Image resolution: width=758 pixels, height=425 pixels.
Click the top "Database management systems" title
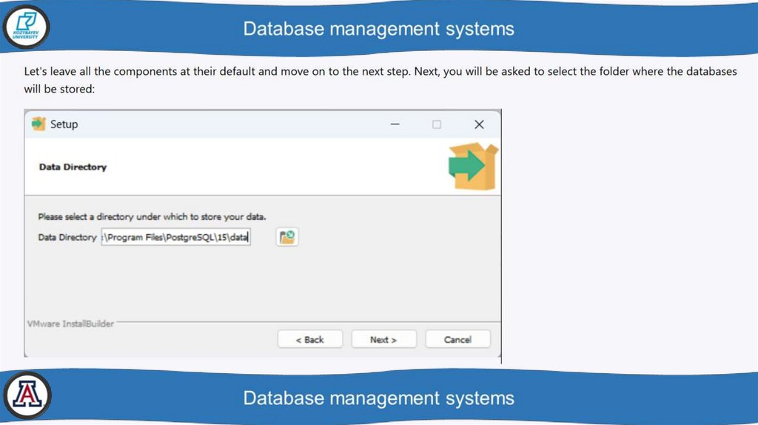coord(378,29)
